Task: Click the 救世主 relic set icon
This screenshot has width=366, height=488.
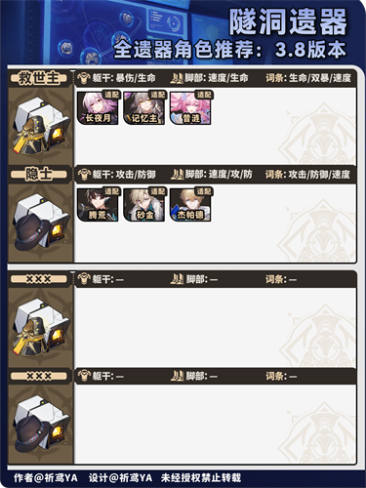Action: 41,126
